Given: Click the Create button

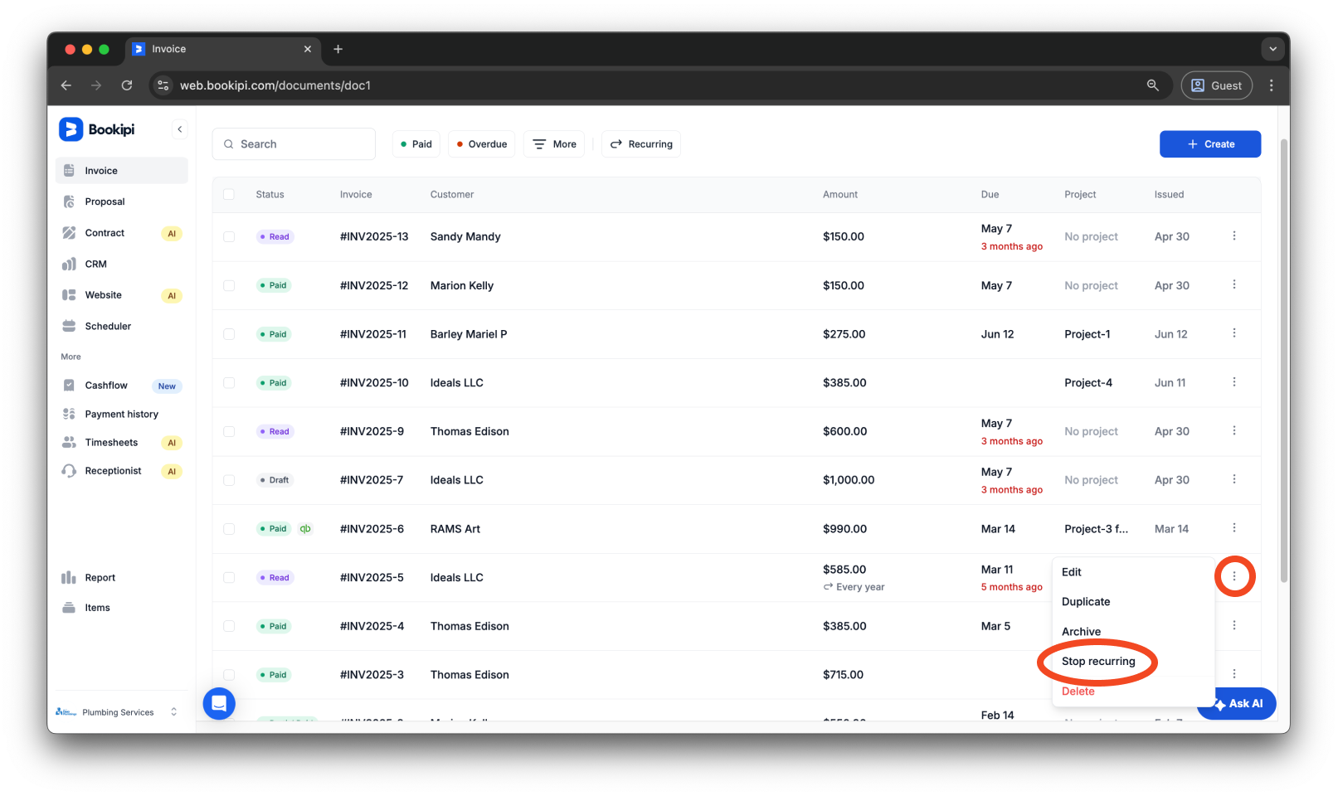Looking at the screenshot, I should 1209,143.
